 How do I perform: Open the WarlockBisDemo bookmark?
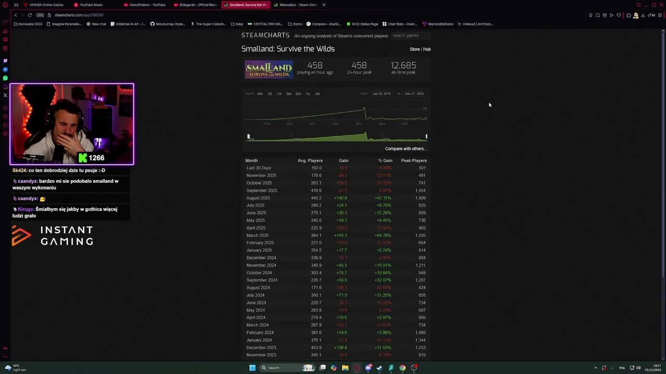pyautogui.click(x=438, y=24)
